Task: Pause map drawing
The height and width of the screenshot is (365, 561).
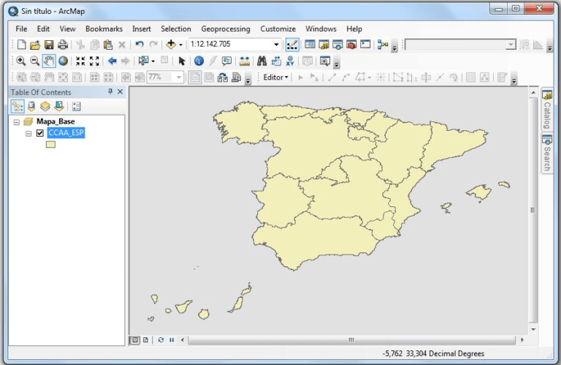Action: (x=172, y=339)
